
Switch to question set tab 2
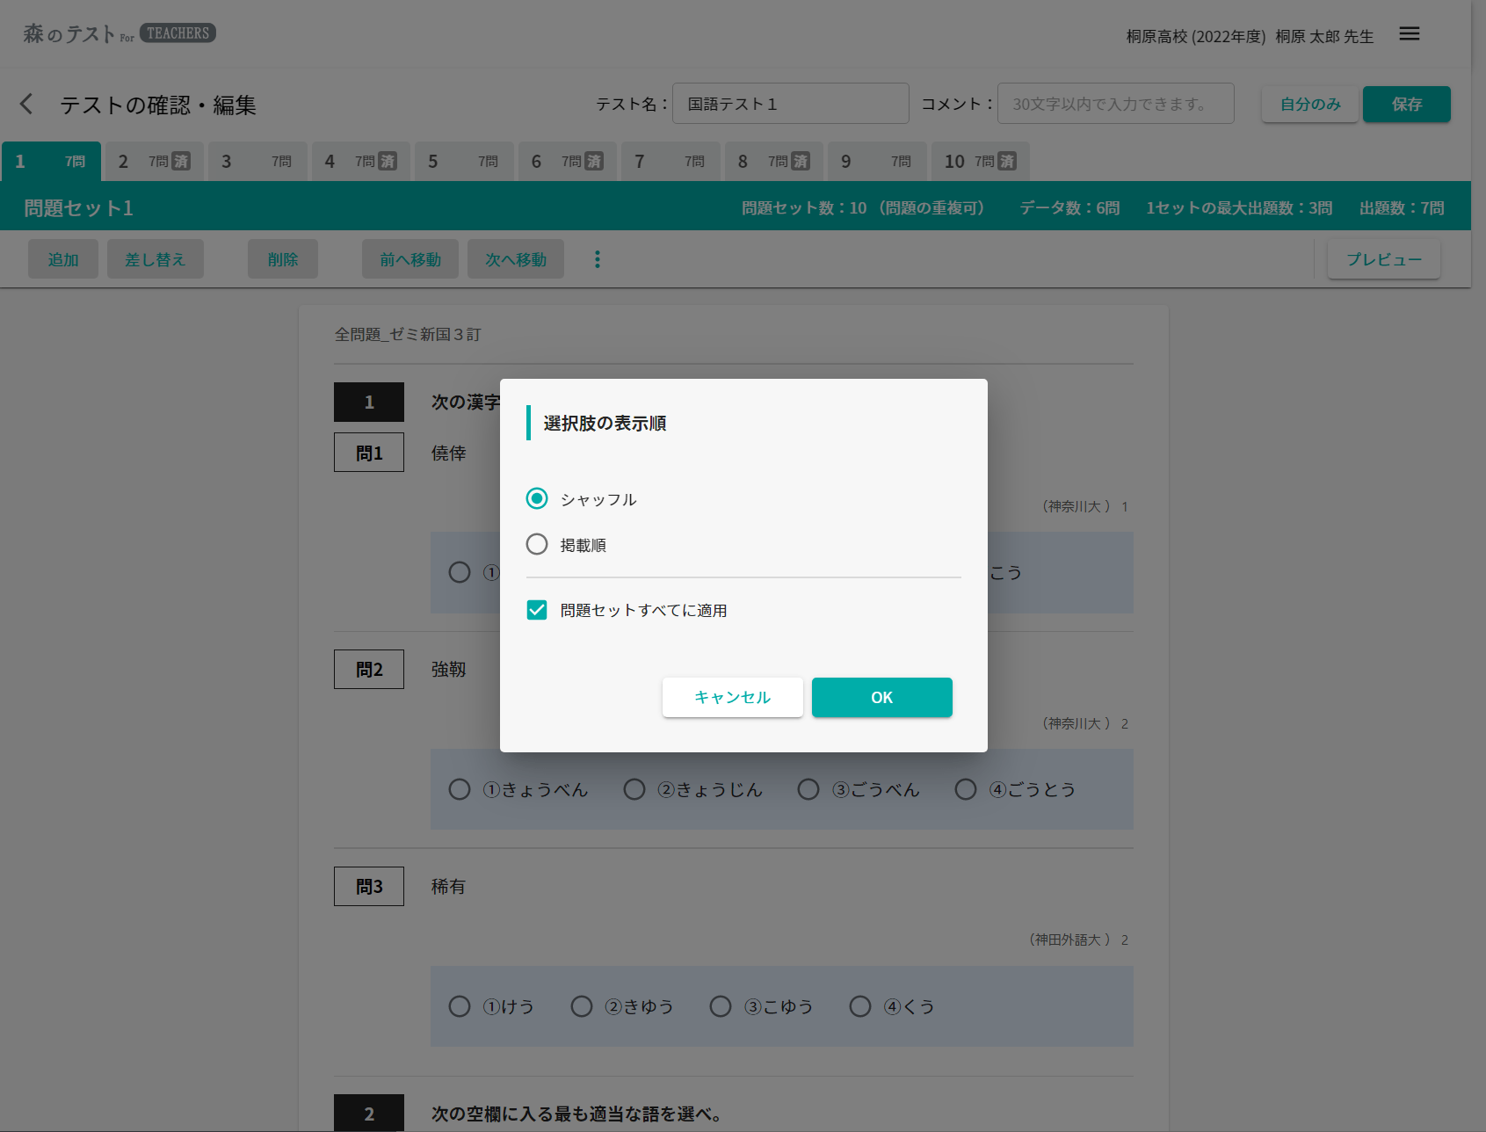[154, 162]
